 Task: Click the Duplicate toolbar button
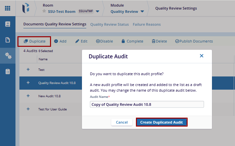(x=34, y=41)
